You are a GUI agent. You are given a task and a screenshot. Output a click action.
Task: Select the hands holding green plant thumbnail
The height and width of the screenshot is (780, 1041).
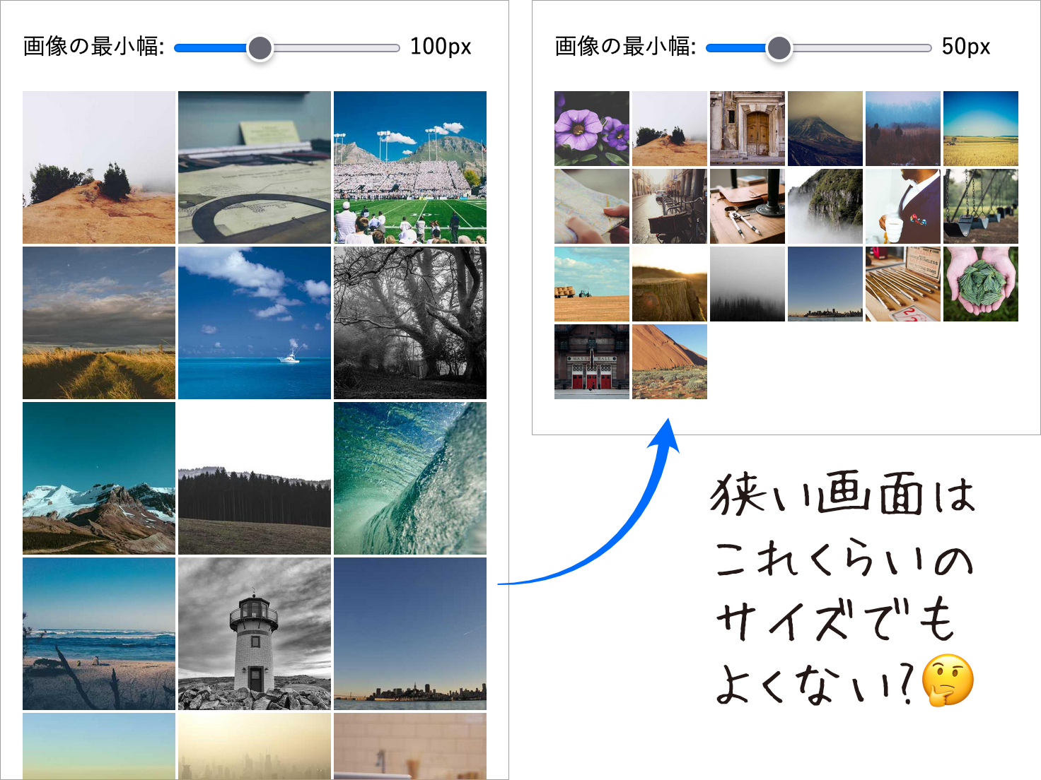[981, 284]
